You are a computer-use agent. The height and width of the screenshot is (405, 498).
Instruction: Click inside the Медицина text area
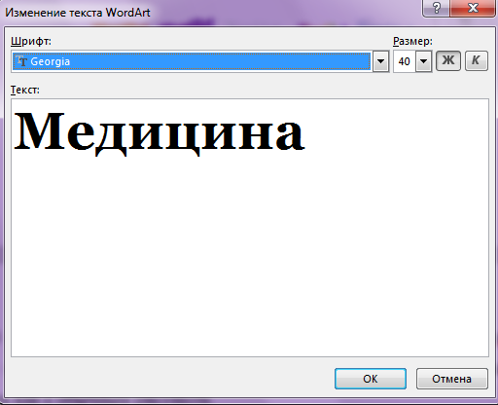(x=250, y=228)
